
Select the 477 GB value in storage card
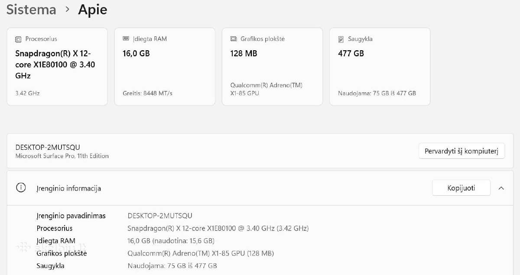pyautogui.click(x=351, y=53)
